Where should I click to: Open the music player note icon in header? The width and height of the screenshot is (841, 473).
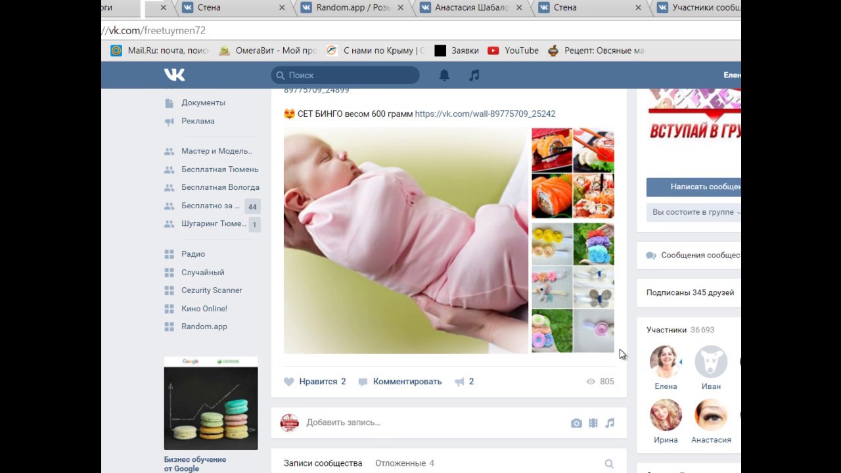pos(474,75)
